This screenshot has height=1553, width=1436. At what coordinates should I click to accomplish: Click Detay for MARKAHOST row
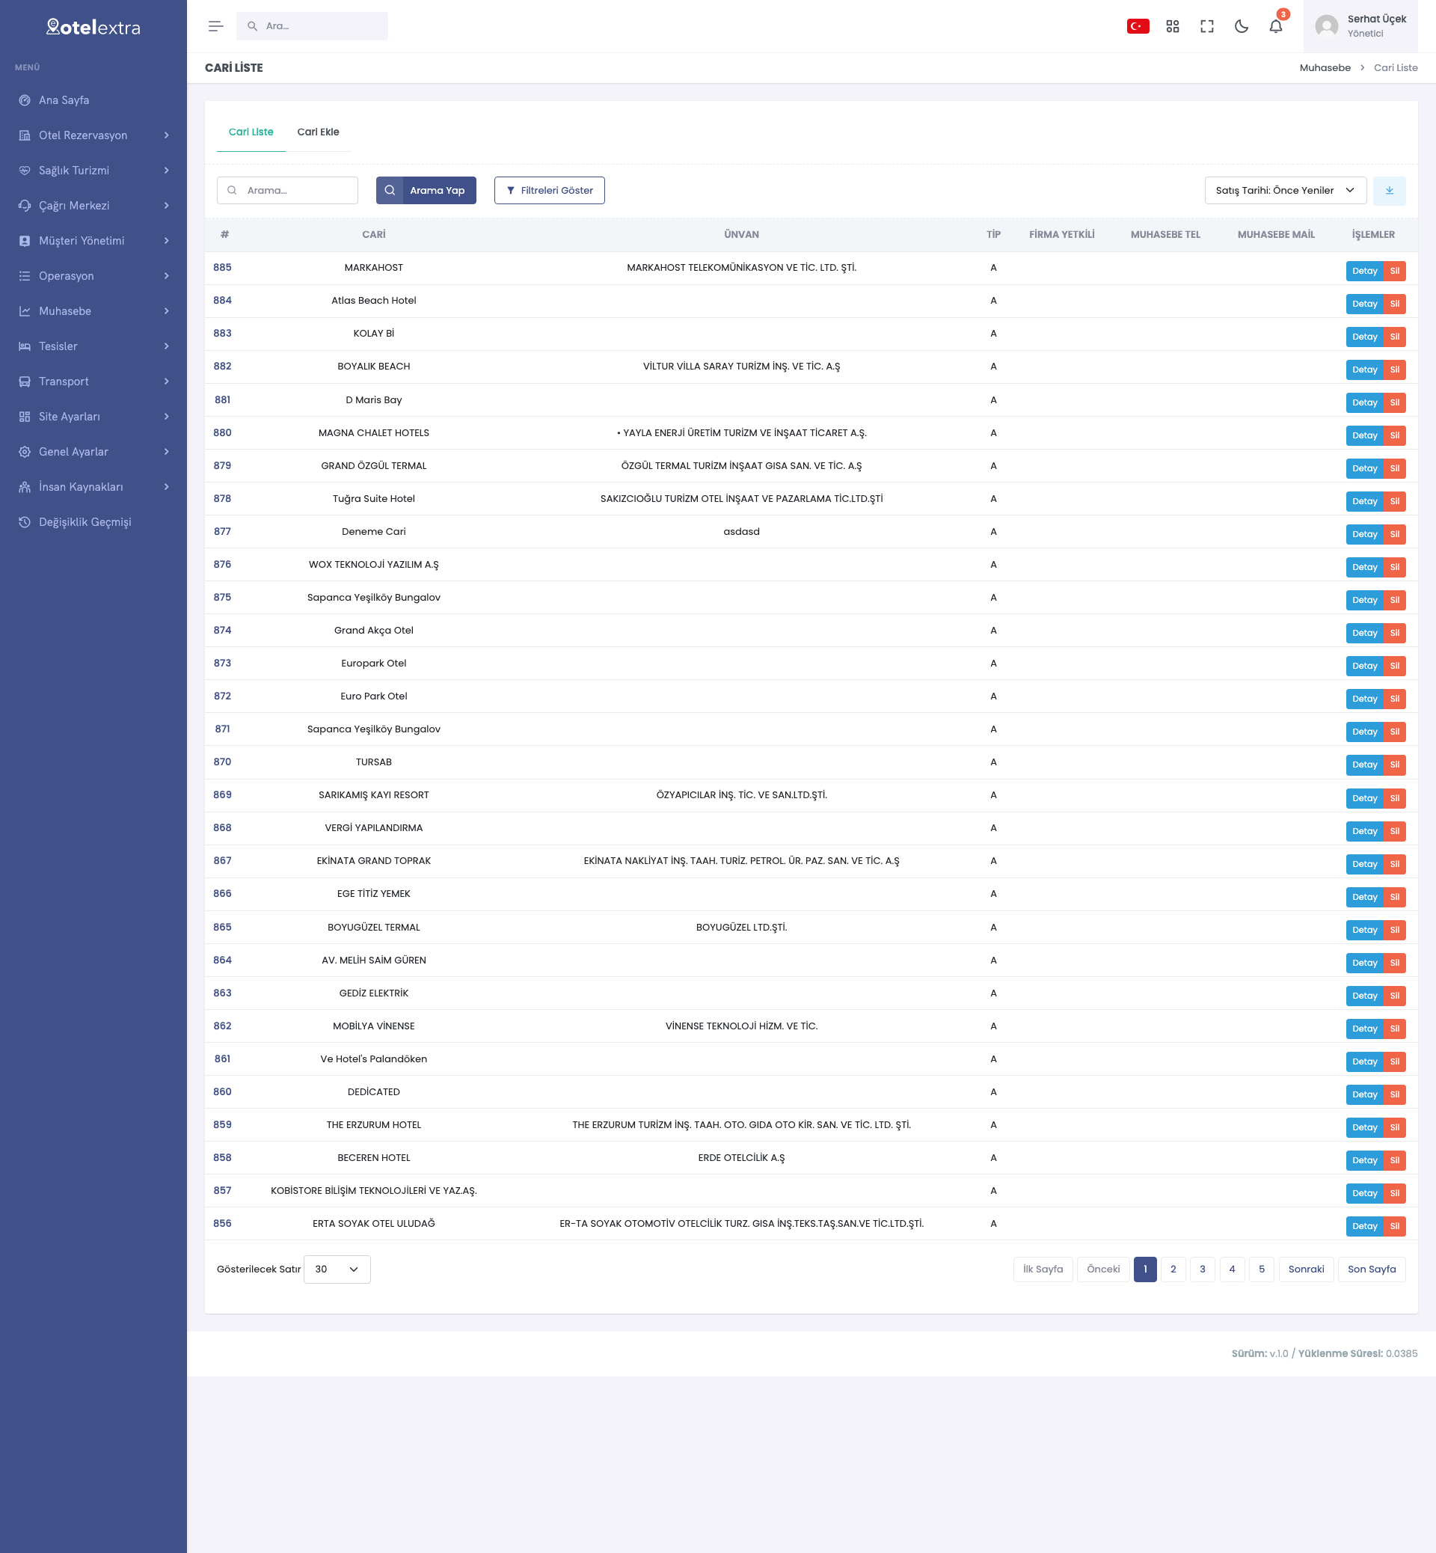[x=1364, y=272]
